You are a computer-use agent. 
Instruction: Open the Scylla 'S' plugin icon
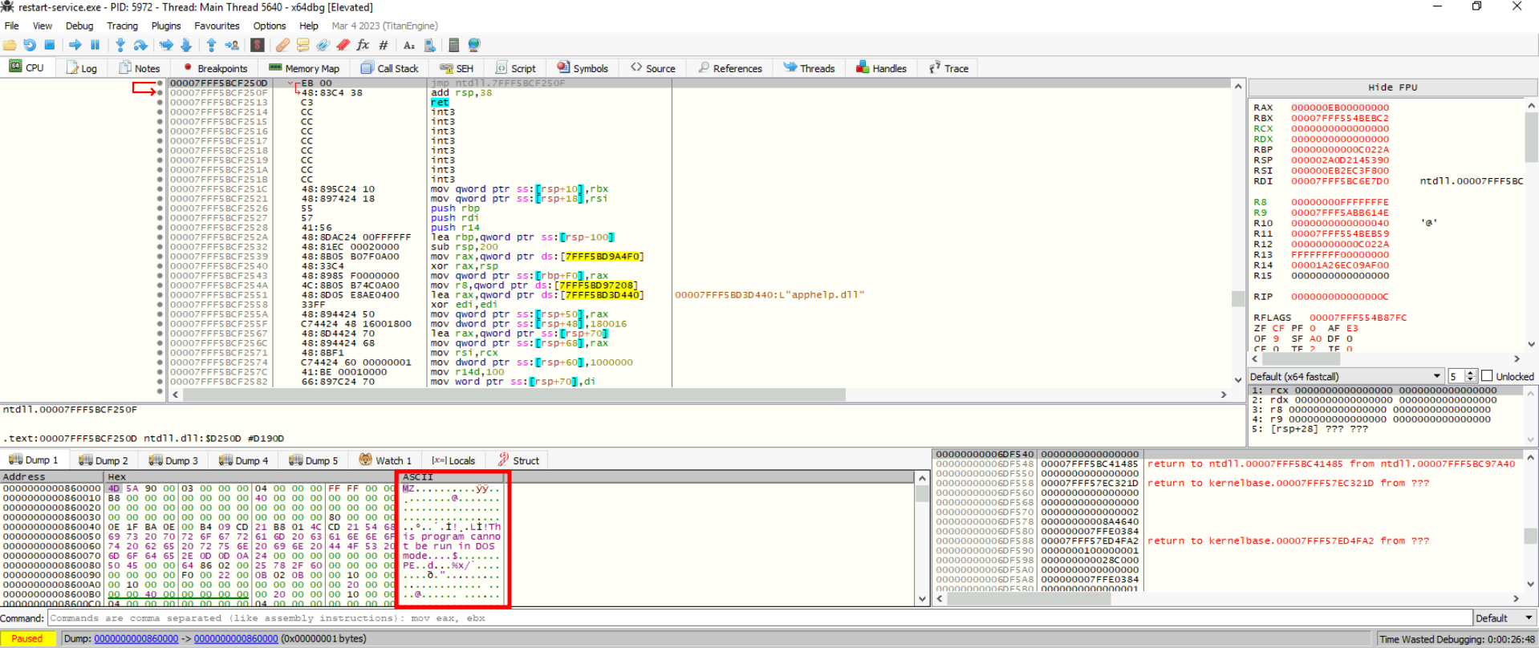(258, 45)
